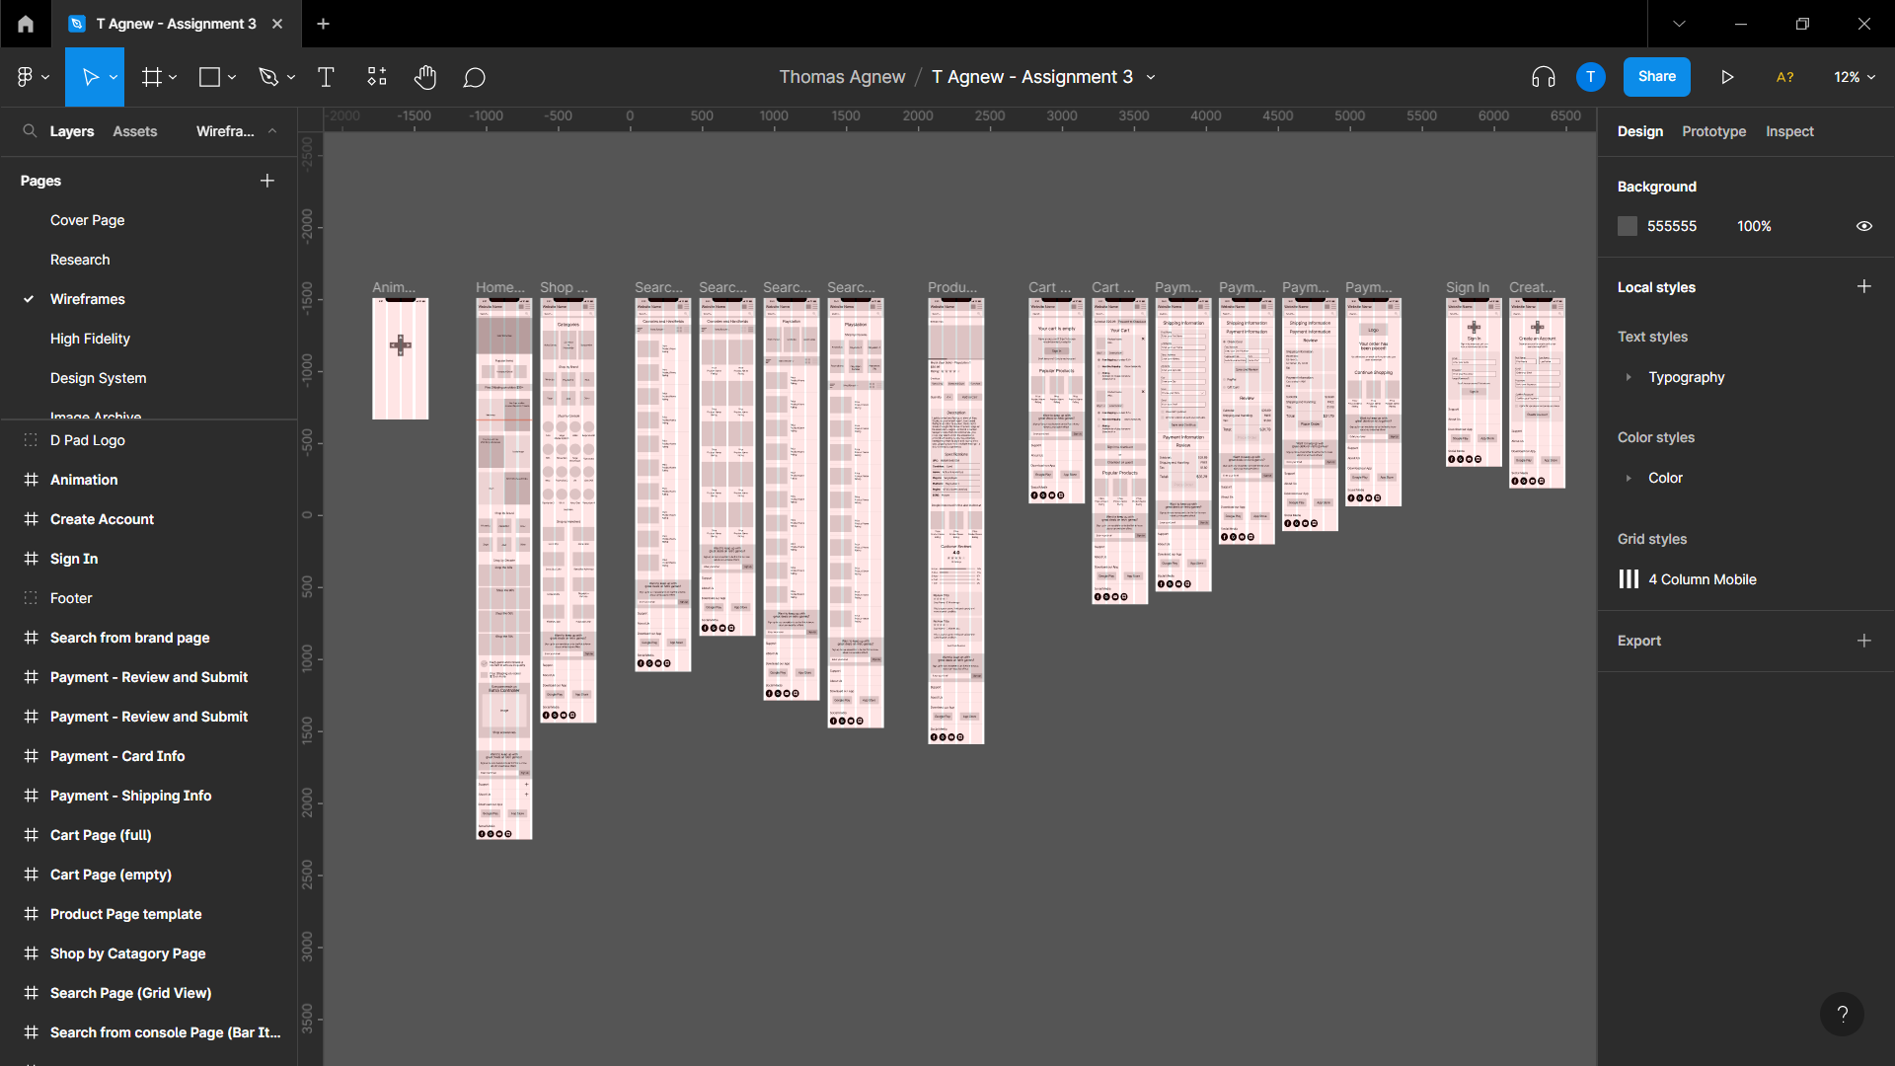Present prototype with play icon
The height and width of the screenshot is (1066, 1895).
pos(1727,77)
